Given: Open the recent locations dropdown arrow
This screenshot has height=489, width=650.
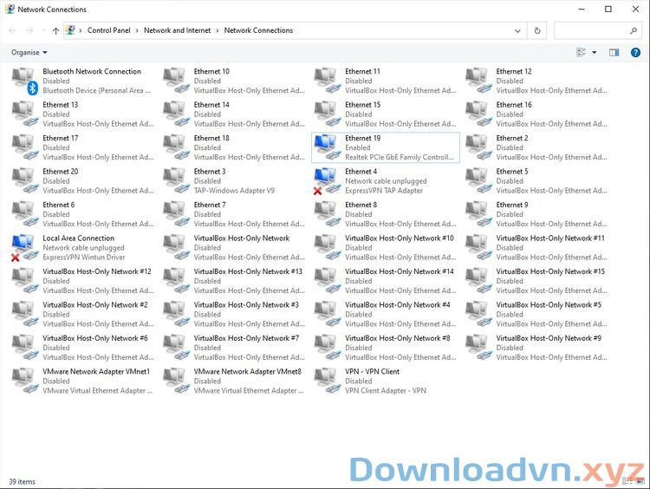Looking at the screenshot, I should tap(43, 30).
